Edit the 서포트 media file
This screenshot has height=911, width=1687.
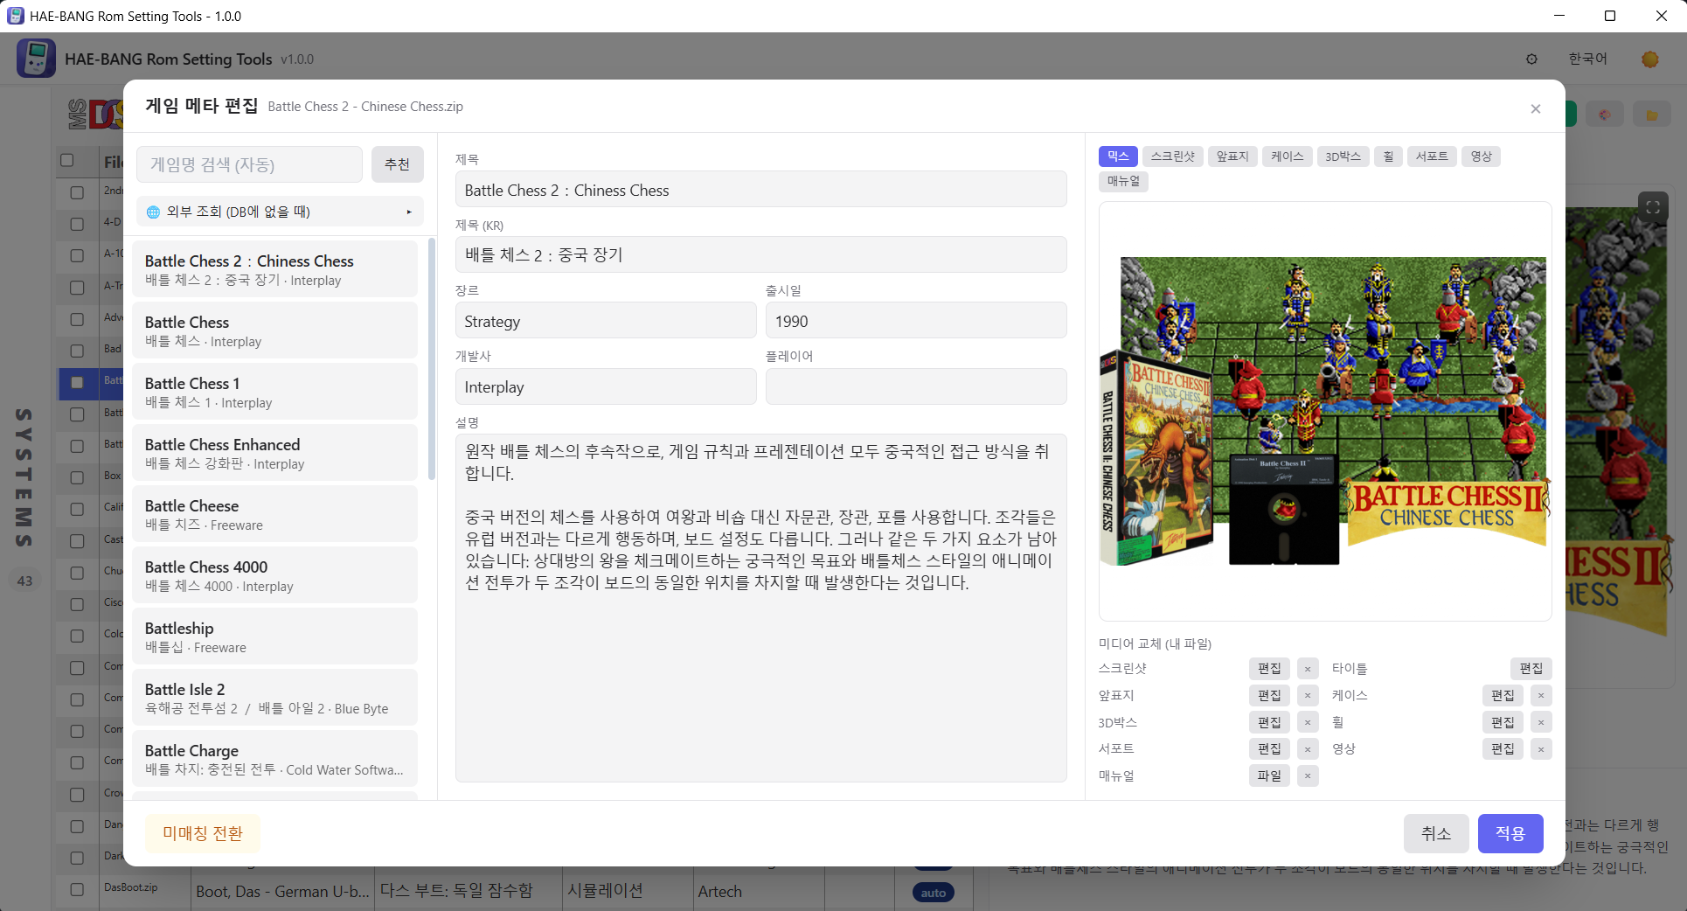[1269, 749]
